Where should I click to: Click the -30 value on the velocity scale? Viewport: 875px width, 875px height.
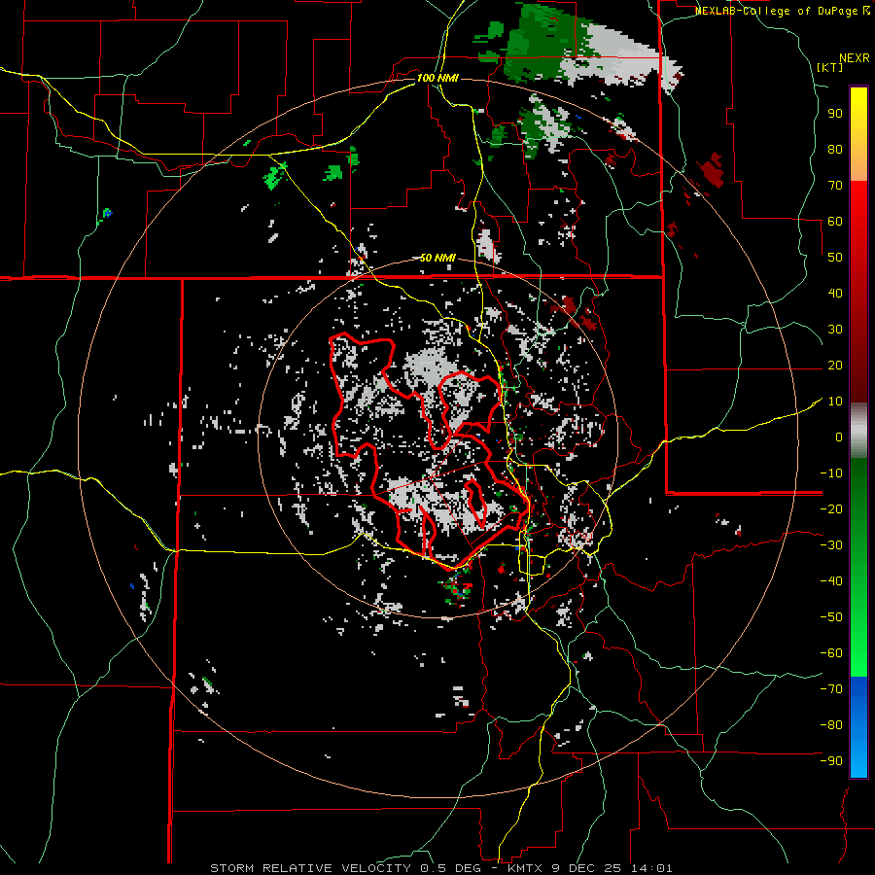click(831, 545)
